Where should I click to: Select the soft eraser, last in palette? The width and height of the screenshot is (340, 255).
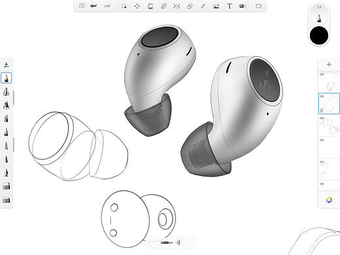(x=7, y=200)
